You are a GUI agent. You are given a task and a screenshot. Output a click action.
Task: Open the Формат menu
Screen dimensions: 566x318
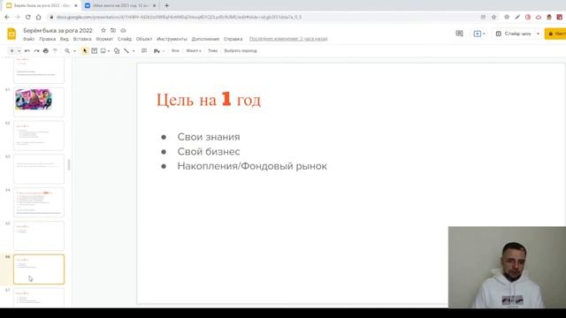pyautogui.click(x=104, y=39)
